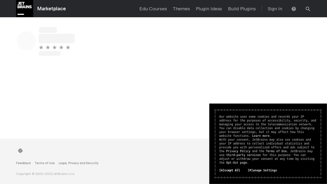Click the round plugin icon placeholder
327x184 pixels.
click(x=26, y=41)
